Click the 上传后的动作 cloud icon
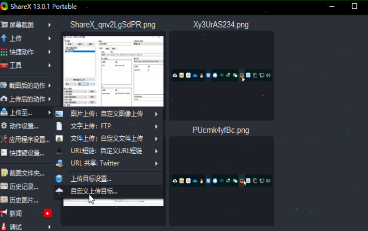368x231 pixels. click(4, 99)
